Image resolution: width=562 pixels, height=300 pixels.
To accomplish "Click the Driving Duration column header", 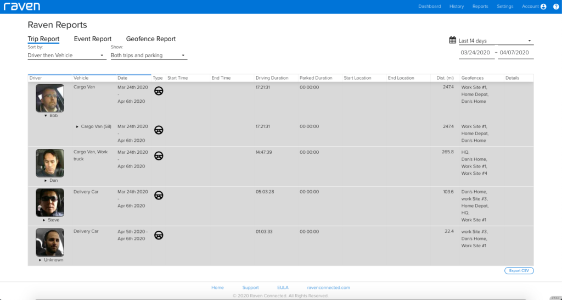I will [x=276, y=78].
